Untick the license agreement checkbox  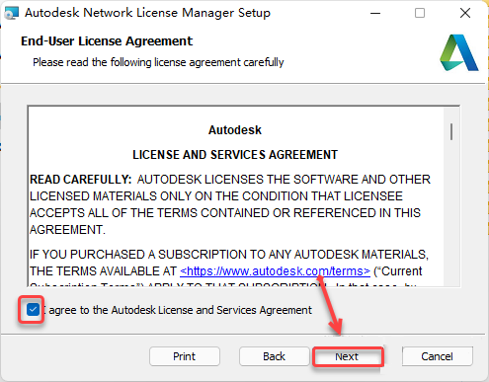pos(33,310)
